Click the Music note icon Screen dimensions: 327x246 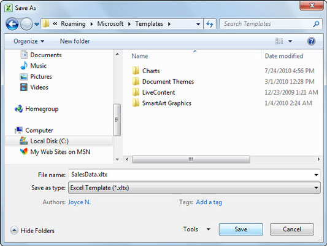pyautogui.click(x=24, y=65)
